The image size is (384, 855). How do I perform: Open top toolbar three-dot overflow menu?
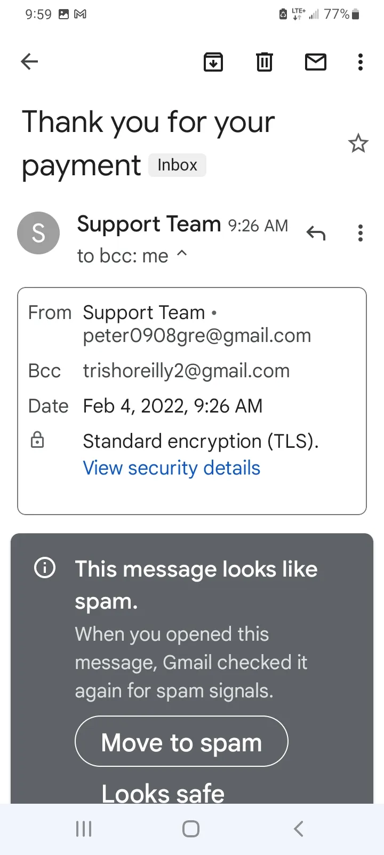(x=361, y=62)
